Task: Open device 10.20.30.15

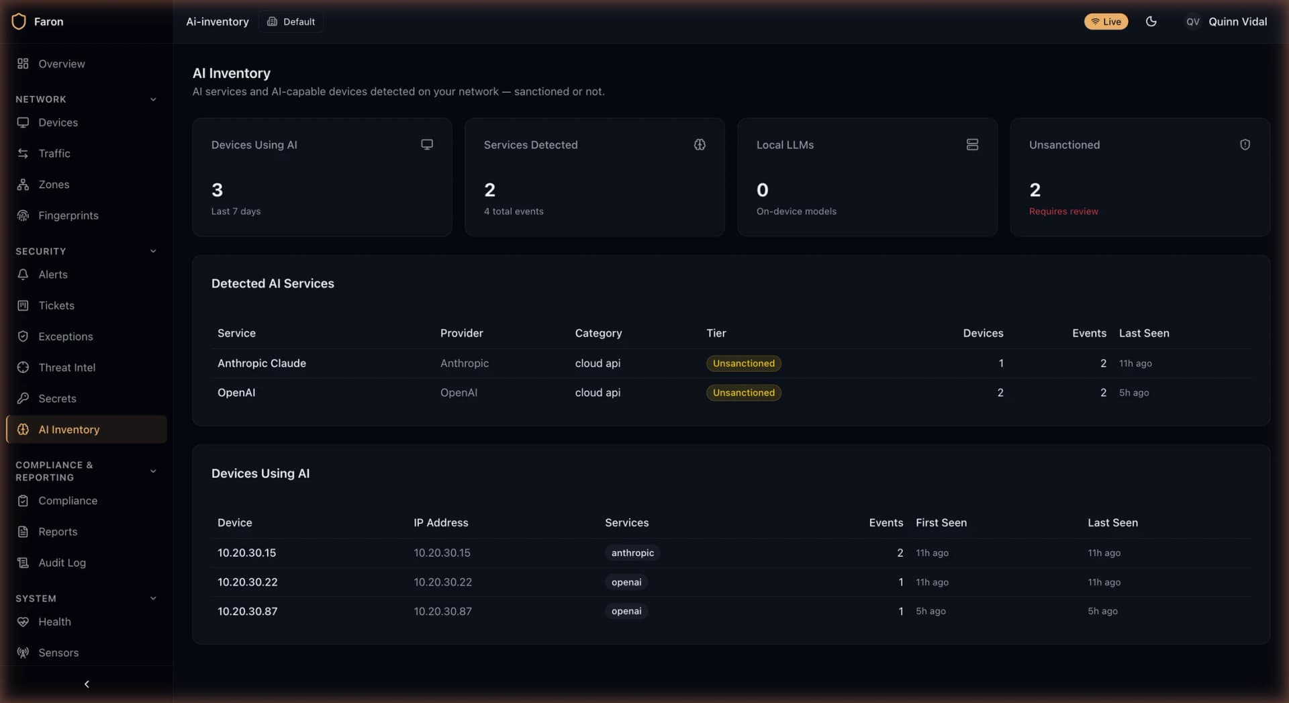Action: pyautogui.click(x=730, y=553)
